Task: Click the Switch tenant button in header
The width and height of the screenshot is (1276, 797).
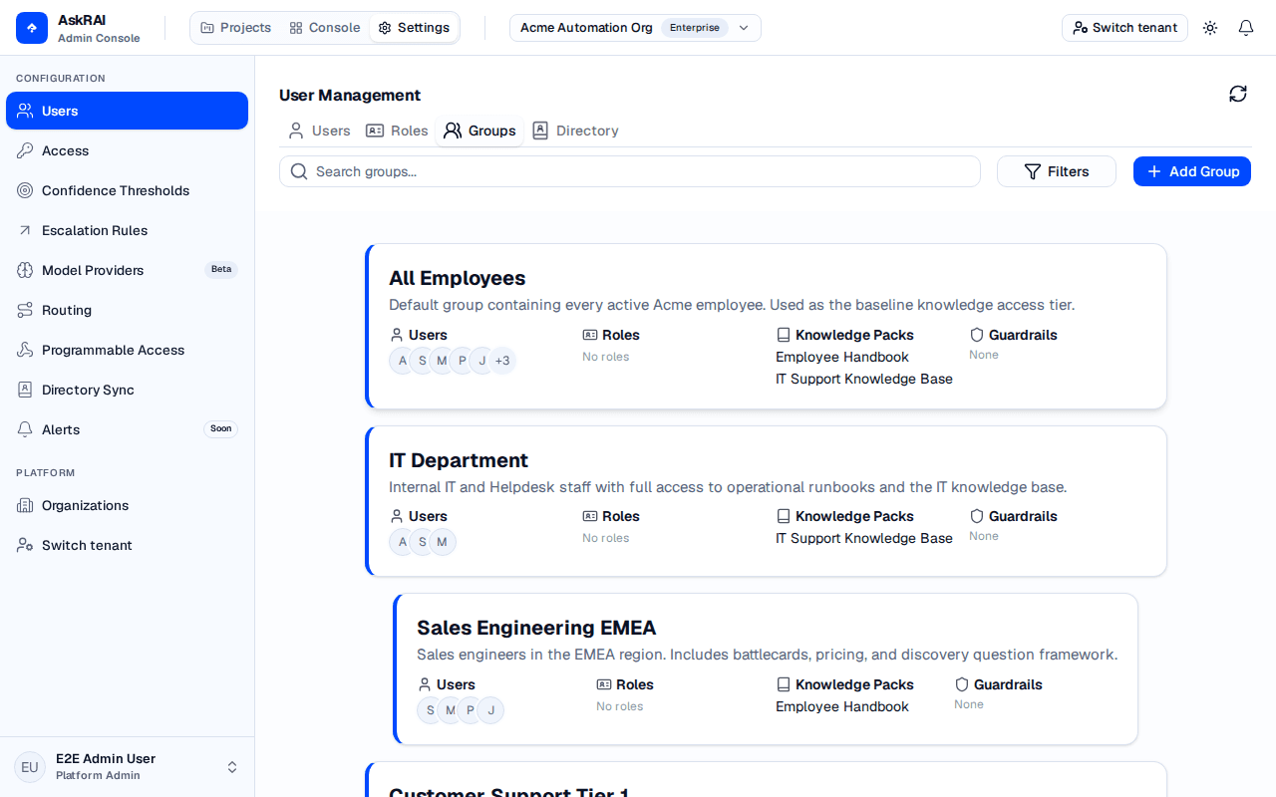Action: point(1124,28)
